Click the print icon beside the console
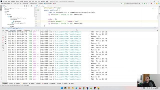Screen dimensions: 160x90 point(5,41)
